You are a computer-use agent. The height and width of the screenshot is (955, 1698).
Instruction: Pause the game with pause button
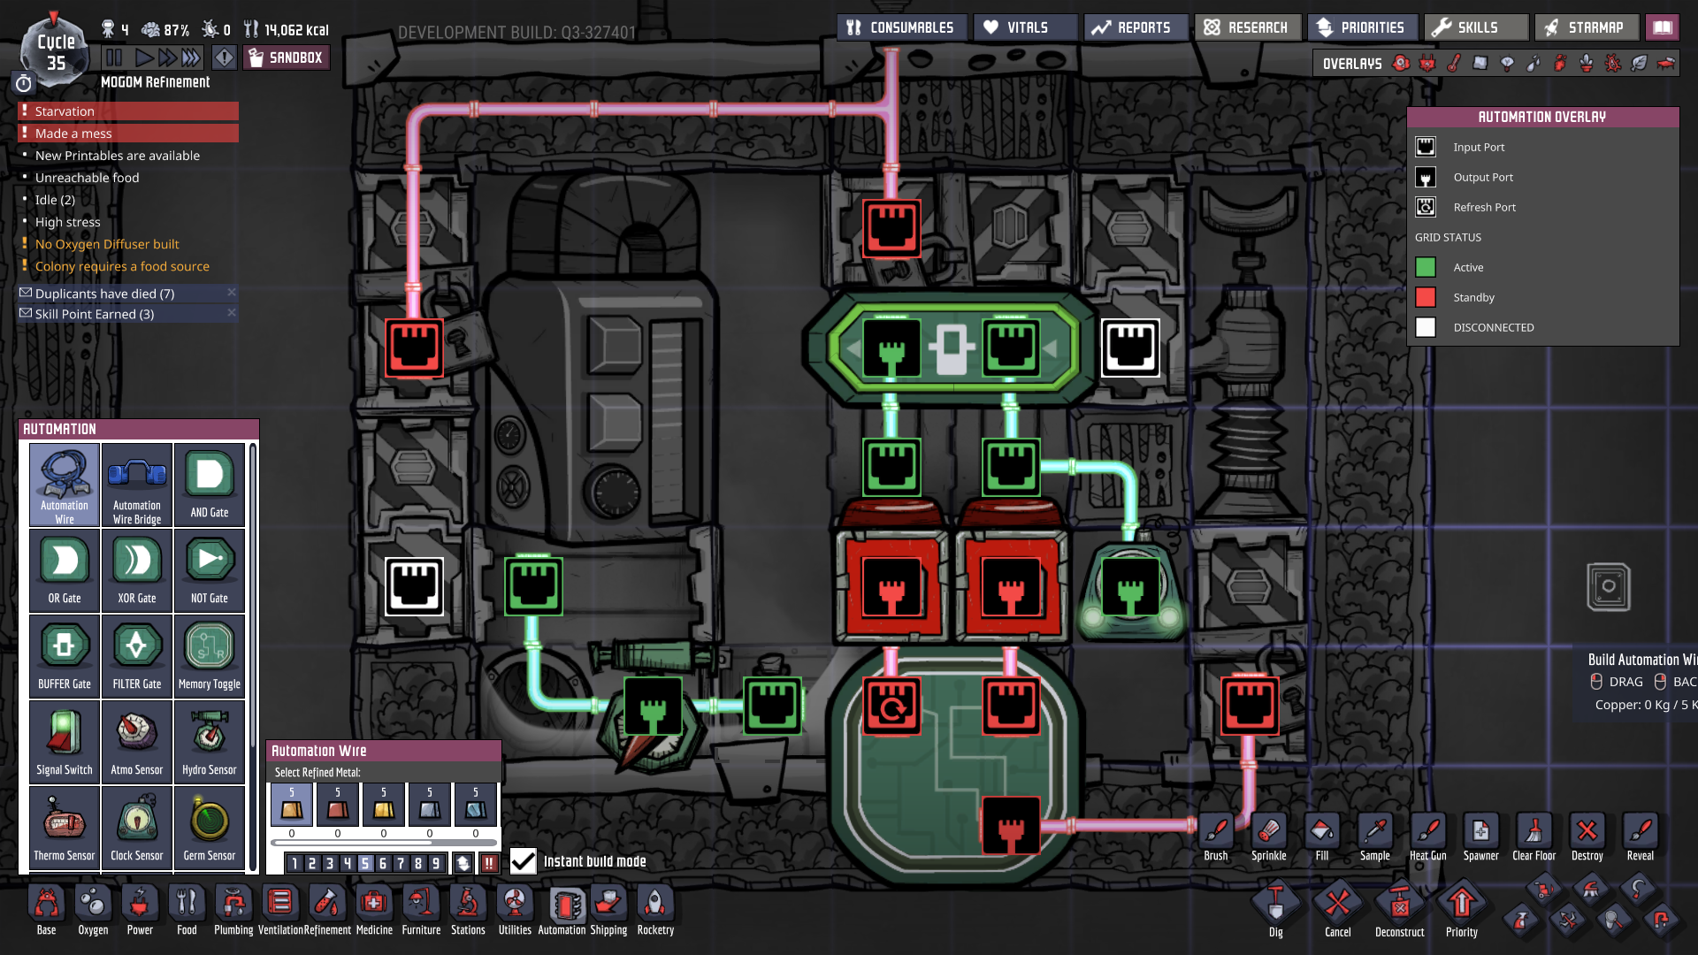click(x=114, y=58)
